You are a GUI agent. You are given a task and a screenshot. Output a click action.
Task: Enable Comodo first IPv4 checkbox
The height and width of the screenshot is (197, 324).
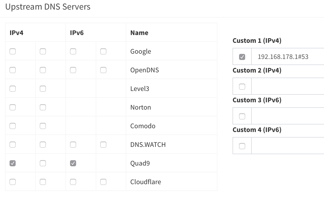coord(13,126)
